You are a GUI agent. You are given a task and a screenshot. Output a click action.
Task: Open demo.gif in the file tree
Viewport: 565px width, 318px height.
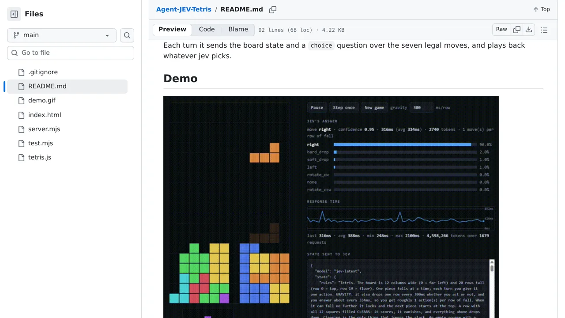tap(42, 100)
